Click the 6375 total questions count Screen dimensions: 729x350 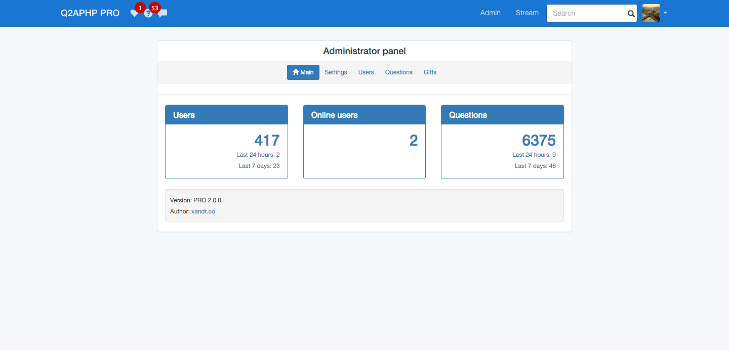click(539, 140)
